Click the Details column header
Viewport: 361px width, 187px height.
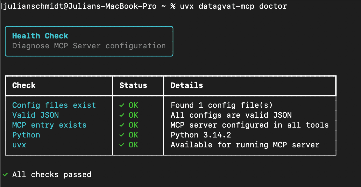186,85
